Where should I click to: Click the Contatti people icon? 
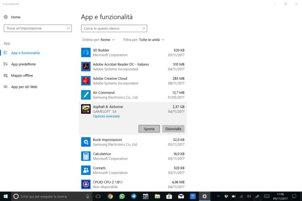click(x=86, y=170)
